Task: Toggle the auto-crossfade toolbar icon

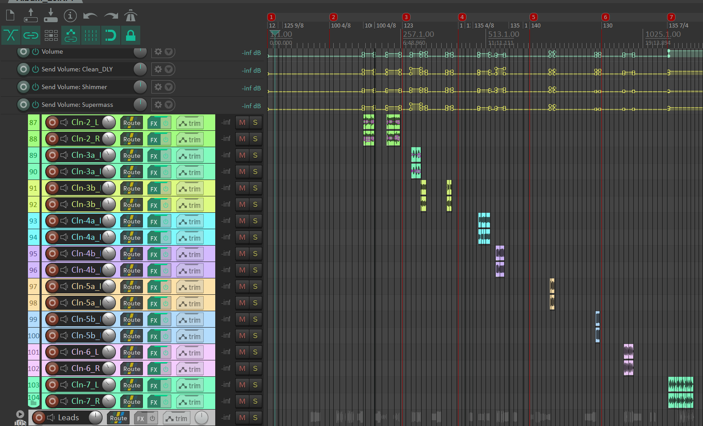Action: pyautogui.click(x=11, y=35)
